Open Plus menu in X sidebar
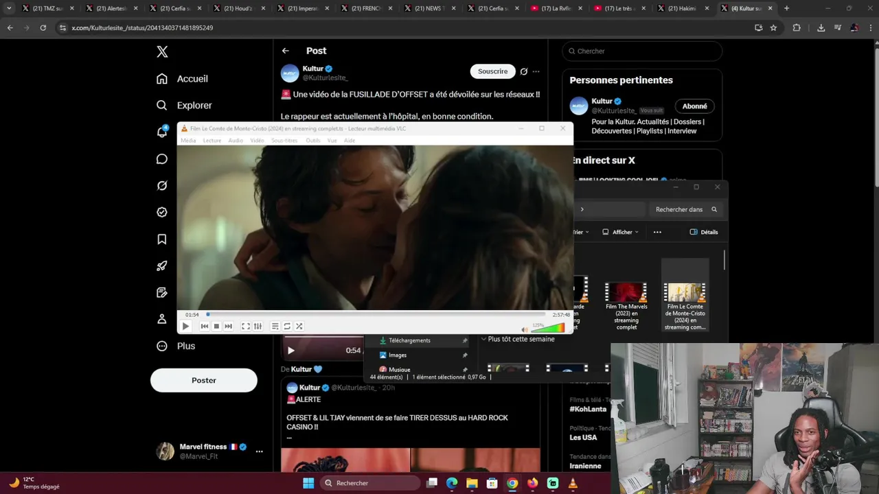This screenshot has width=879, height=494. 176,346
